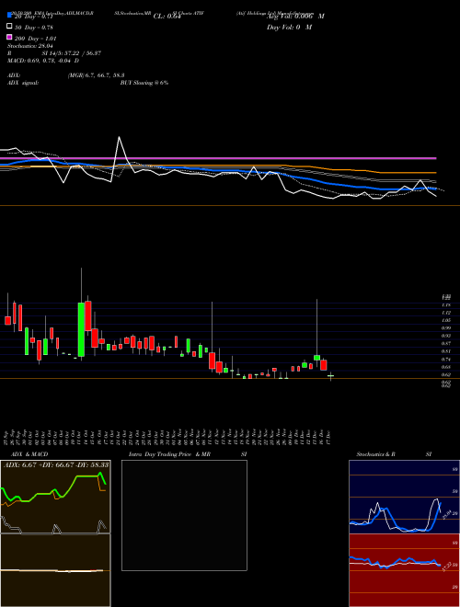The image size is (460, 607).
Task: Click the large red candle beside the green one
Action: tap(88, 315)
